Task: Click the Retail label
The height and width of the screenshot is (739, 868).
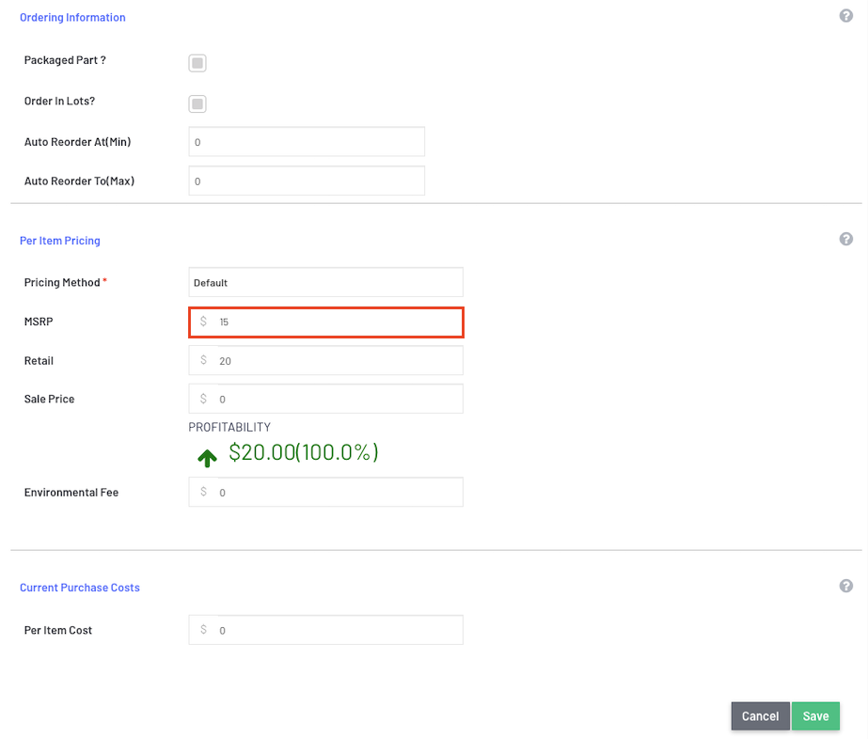Action: 39,361
